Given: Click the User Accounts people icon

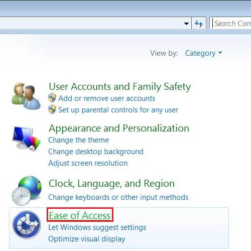Looking at the screenshot, I should tap(26, 96).
